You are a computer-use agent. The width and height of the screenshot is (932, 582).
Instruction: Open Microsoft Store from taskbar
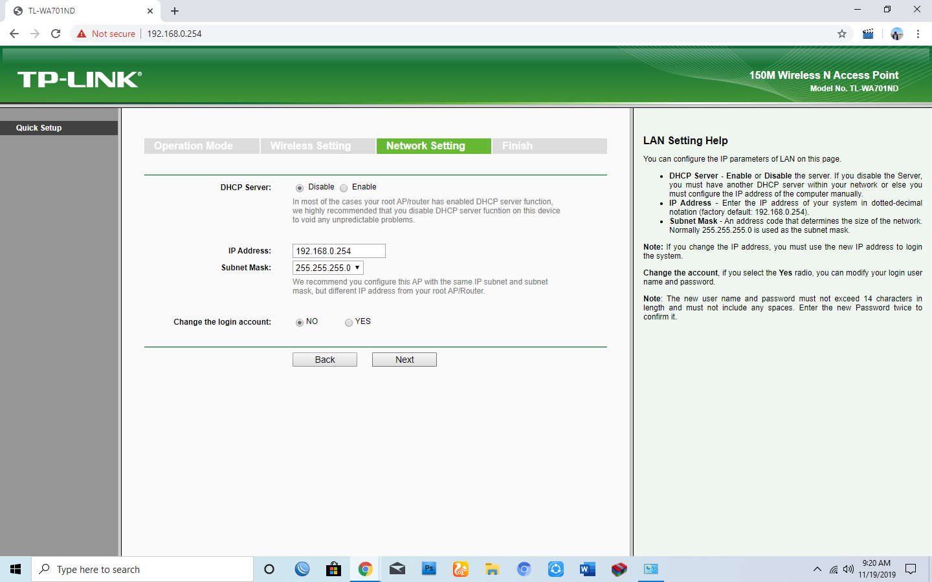(333, 569)
